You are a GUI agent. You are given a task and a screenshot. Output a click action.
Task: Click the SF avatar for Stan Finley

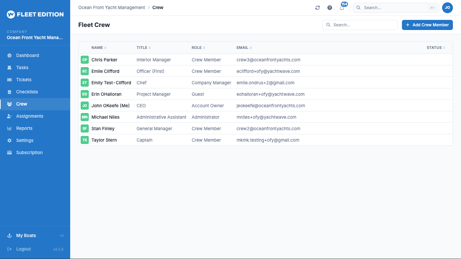[x=85, y=128]
